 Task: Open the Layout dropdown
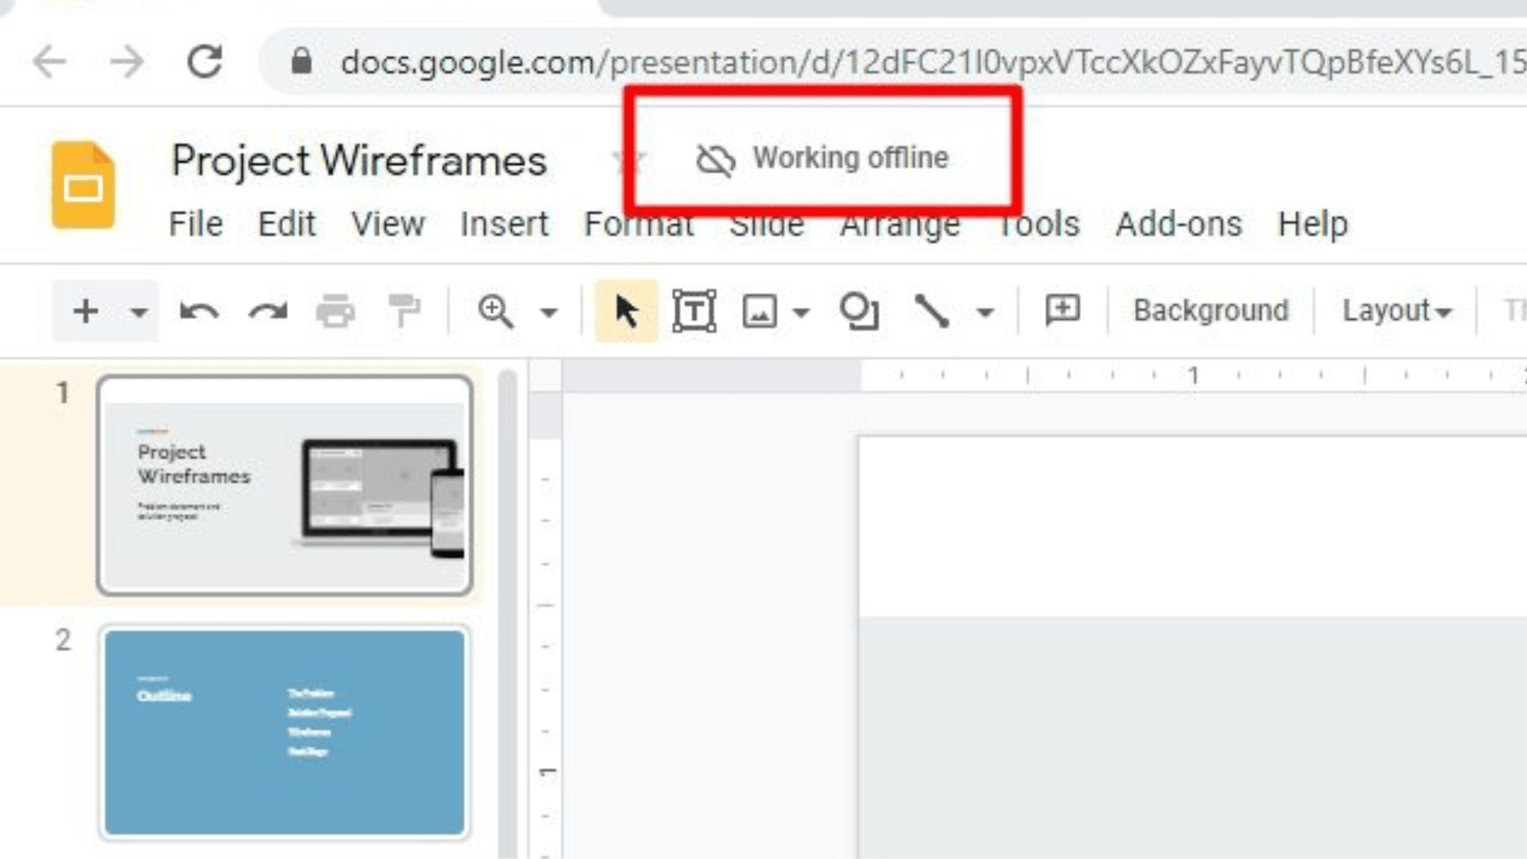[x=1396, y=311]
